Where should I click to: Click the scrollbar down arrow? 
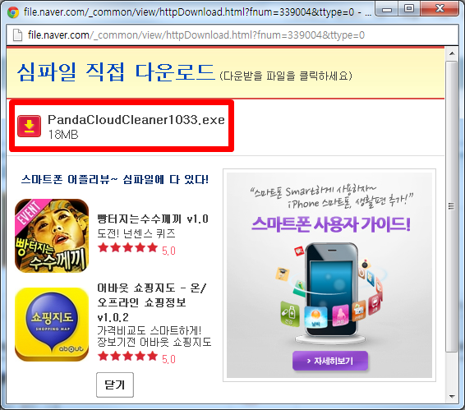(452, 396)
